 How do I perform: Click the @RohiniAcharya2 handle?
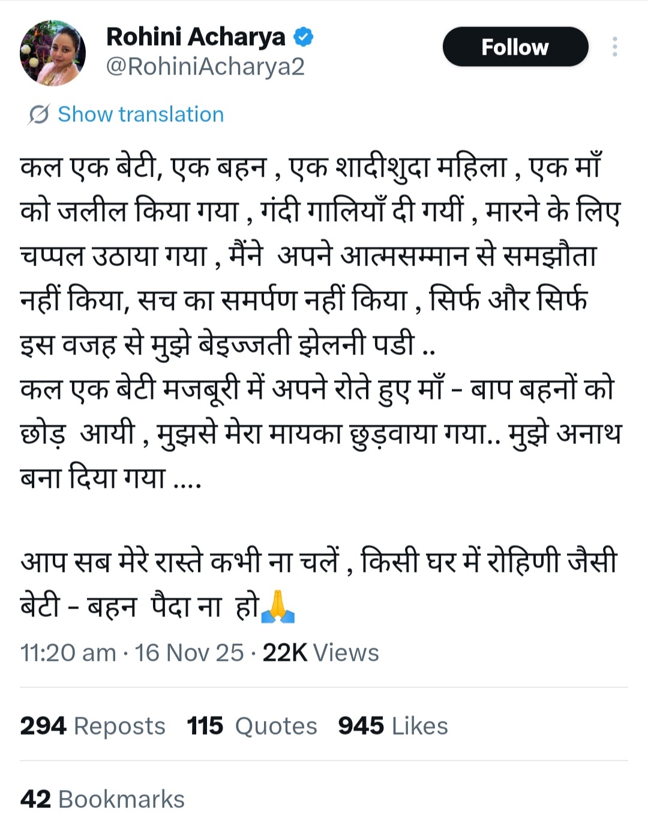[205, 67]
